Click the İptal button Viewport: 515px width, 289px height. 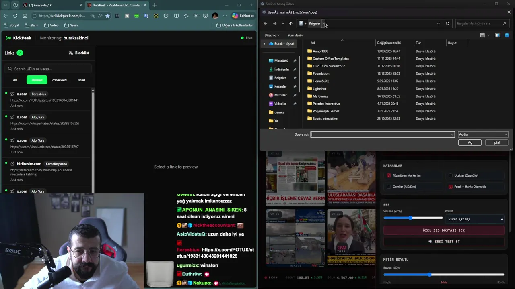coord(496,142)
